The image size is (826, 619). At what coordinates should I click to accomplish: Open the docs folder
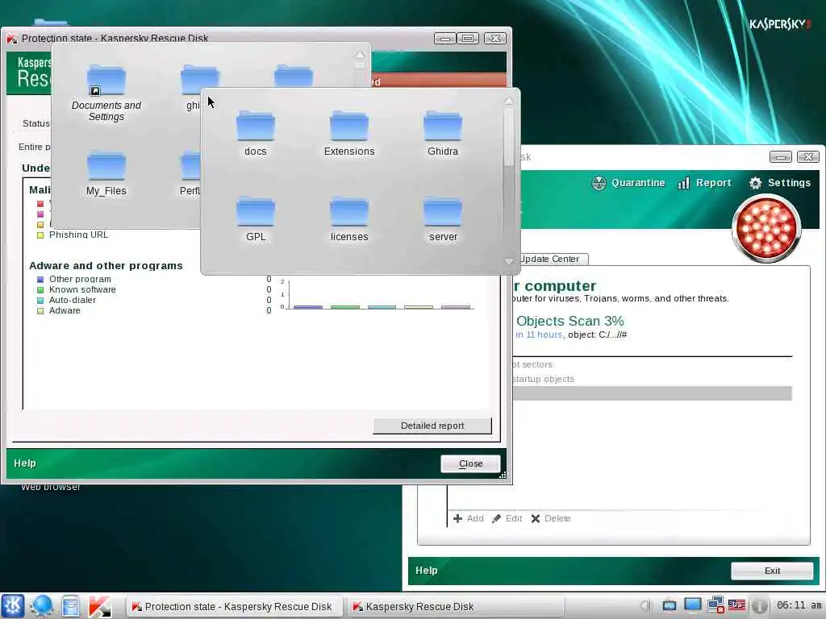[256, 133]
